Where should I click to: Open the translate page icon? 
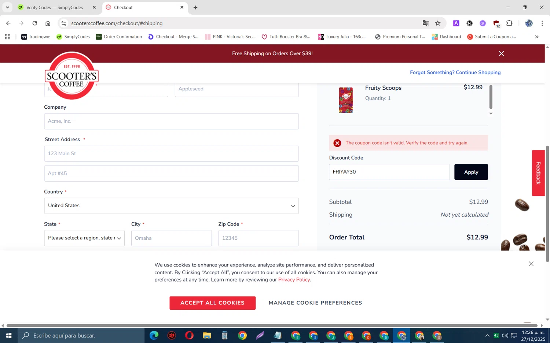pos(426,23)
